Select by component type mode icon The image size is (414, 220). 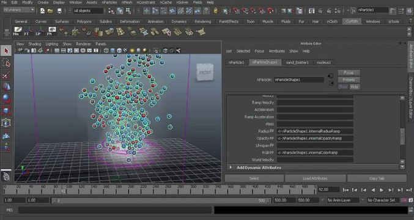128,11
